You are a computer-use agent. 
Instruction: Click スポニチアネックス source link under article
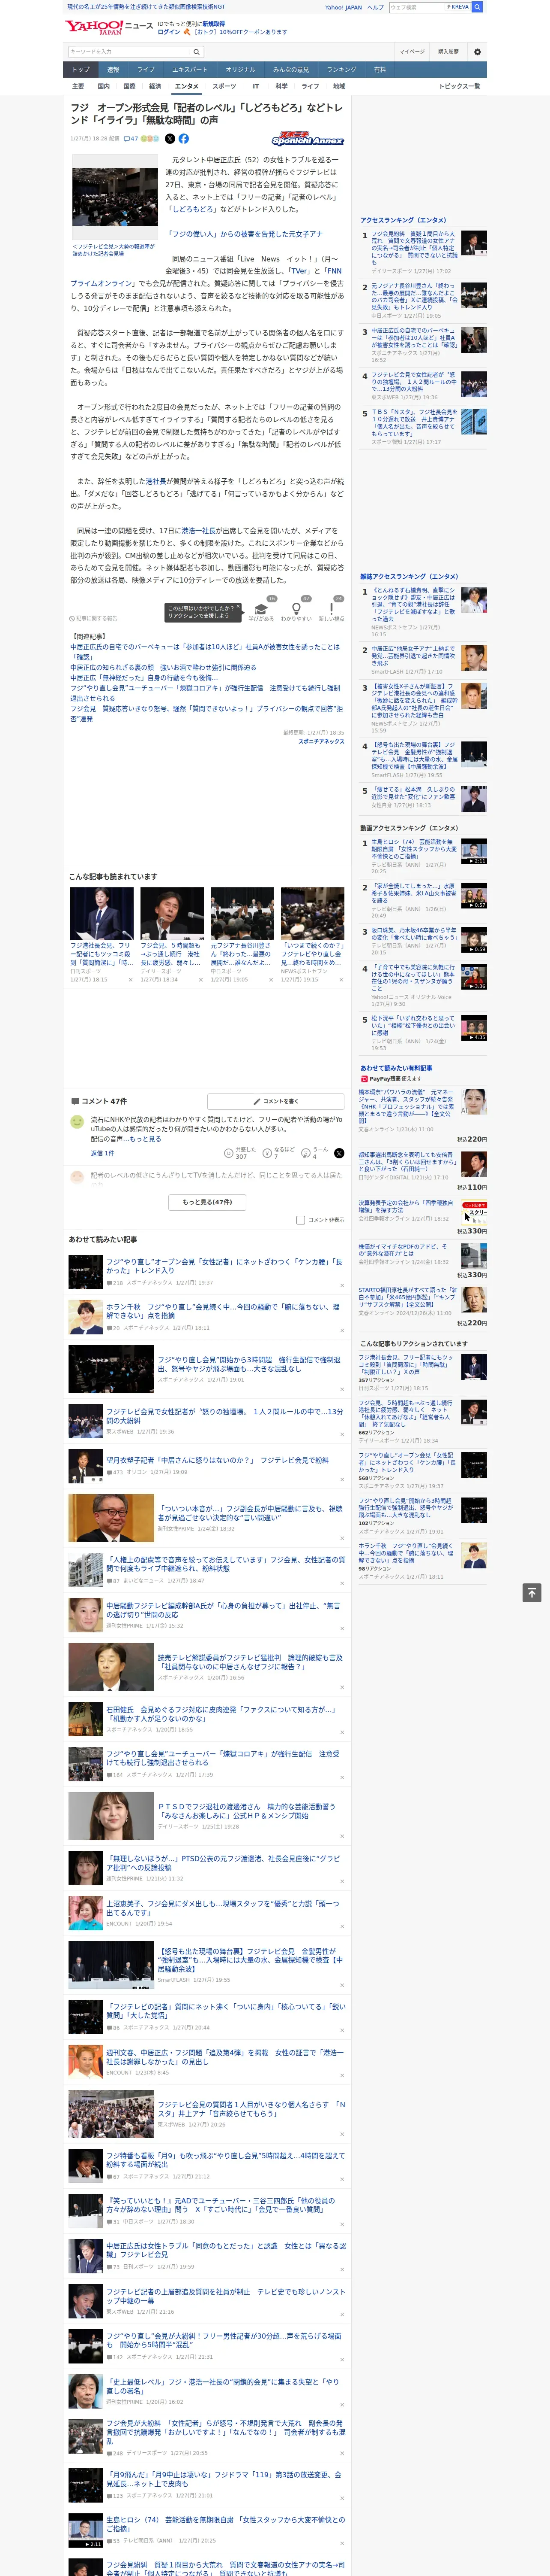pos(320,741)
